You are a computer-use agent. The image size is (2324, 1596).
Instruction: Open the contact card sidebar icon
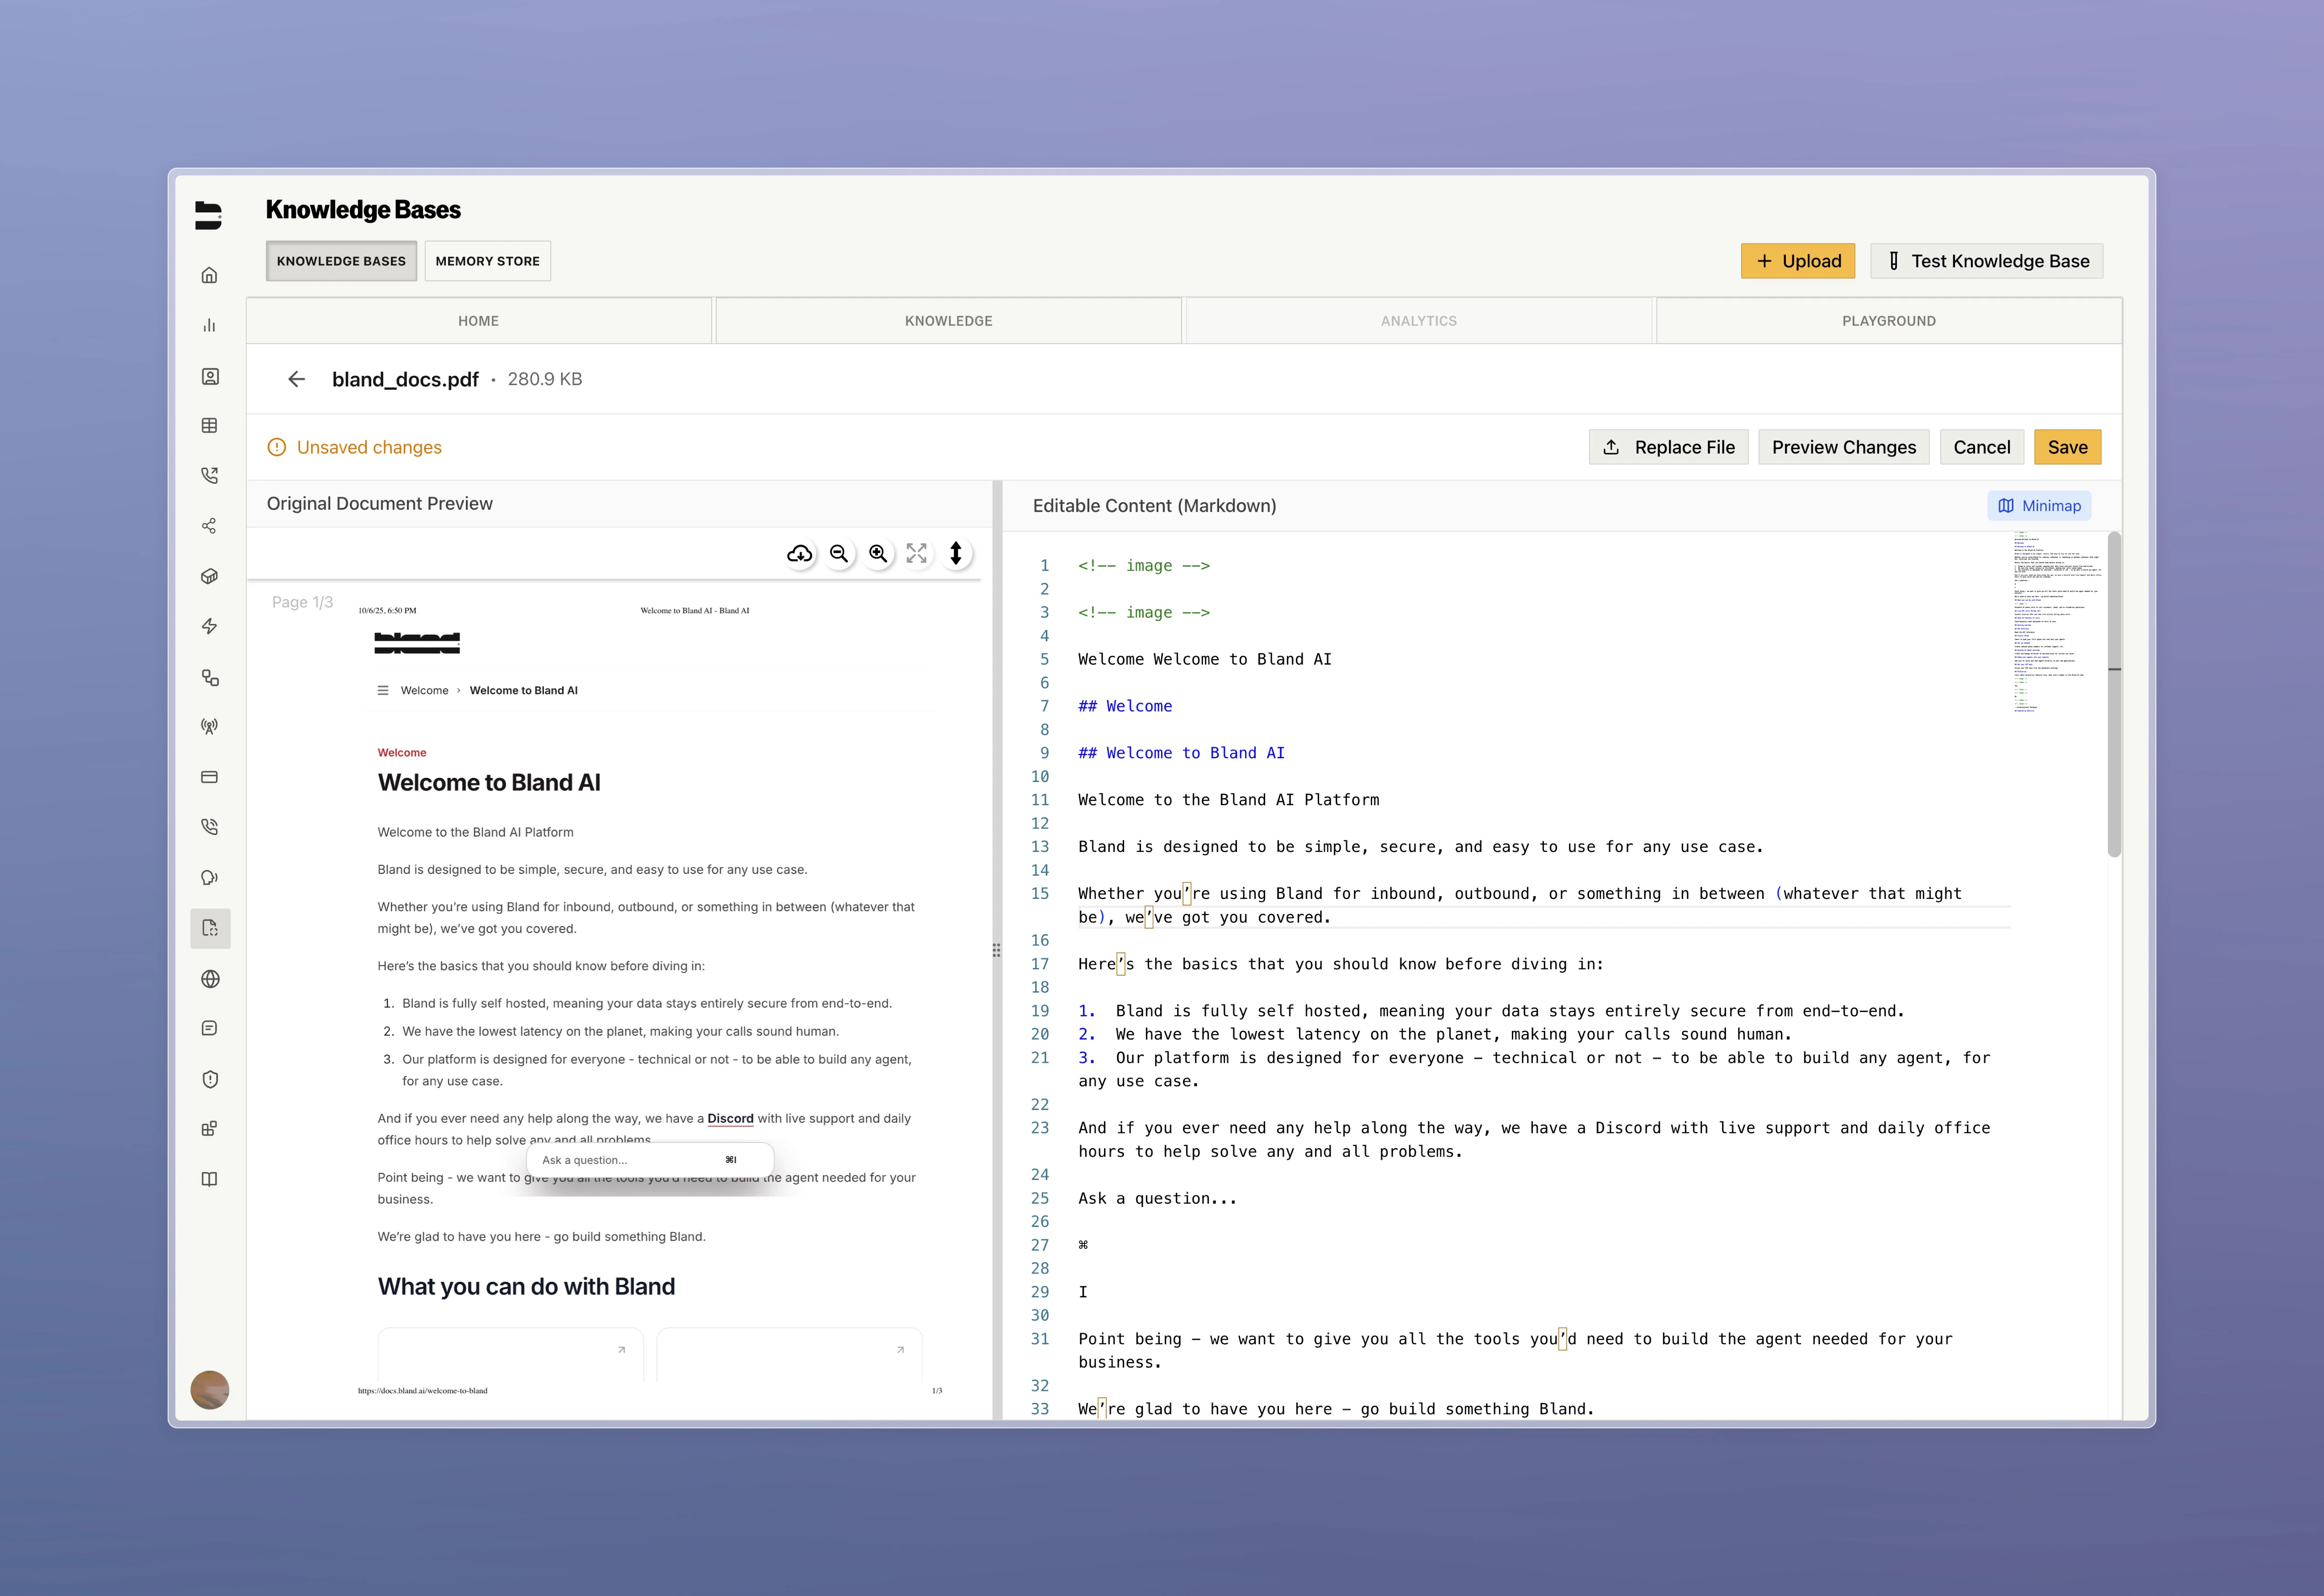click(209, 376)
